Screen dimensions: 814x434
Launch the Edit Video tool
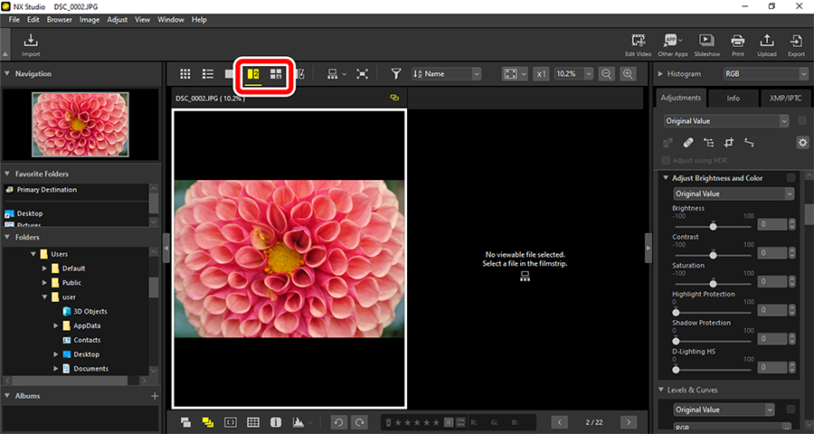click(x=638, y=44)
